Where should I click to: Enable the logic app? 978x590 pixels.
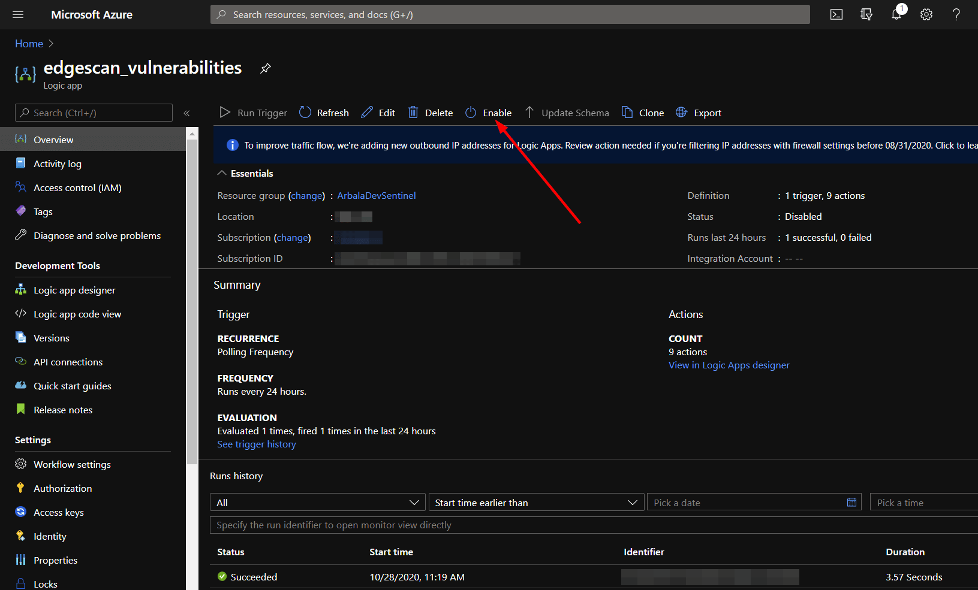(x=489, y=113)
